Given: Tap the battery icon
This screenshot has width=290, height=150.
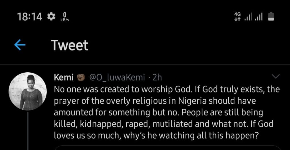Looking at the screenshot, I should click(271, 16).
